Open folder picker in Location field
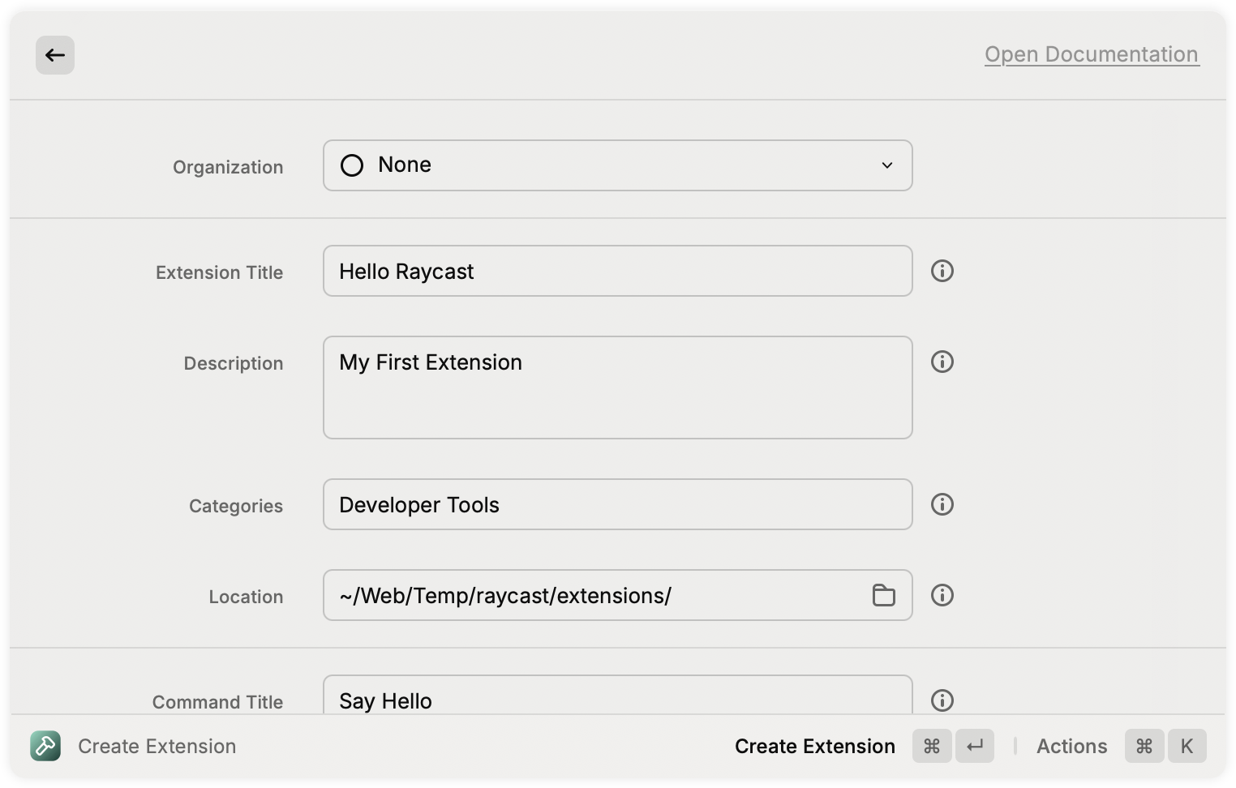 pos(883,595)
